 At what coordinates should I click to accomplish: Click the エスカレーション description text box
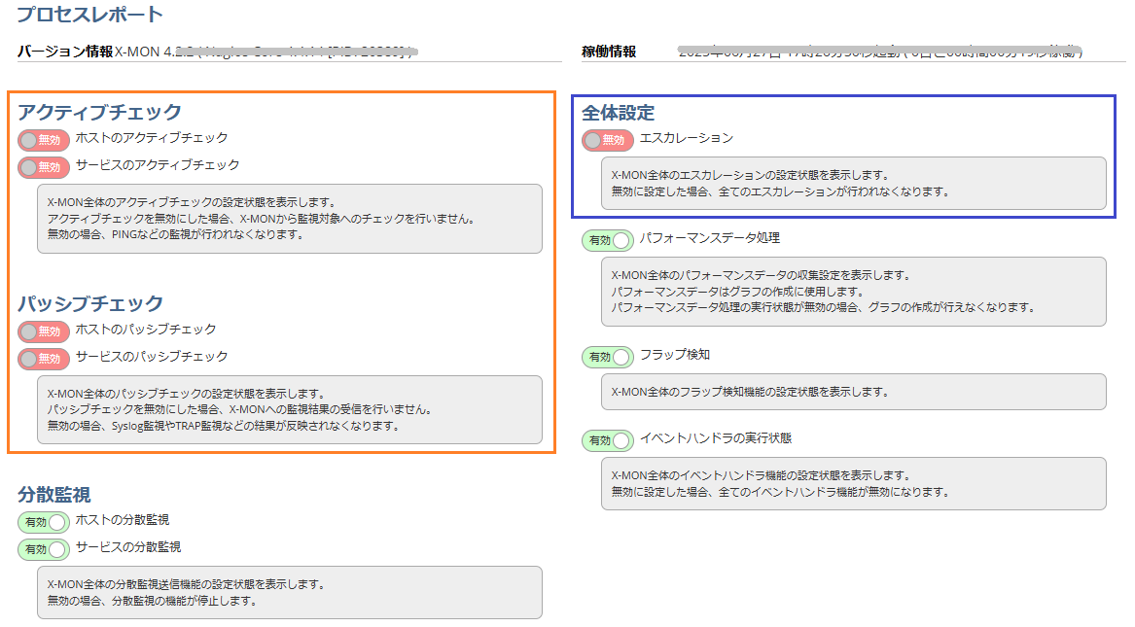click(x=853, y=184)
